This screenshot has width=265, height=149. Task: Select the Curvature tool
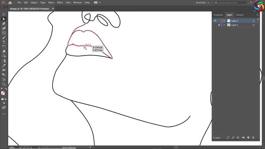pyautogui.click(x=4, y=28)
